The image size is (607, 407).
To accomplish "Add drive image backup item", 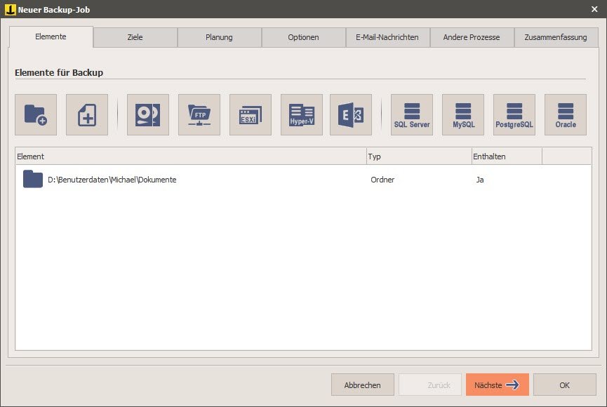I will click(148, 114).
